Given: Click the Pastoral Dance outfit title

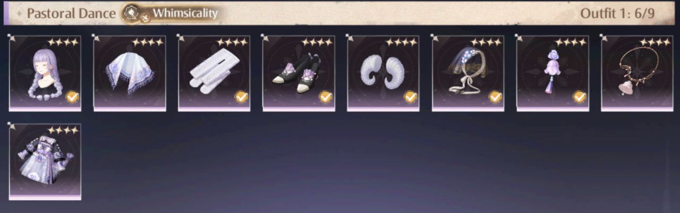Looking at the screenshot, I should coord(71,13).
